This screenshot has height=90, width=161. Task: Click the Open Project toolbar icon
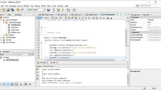click(8, 10)
